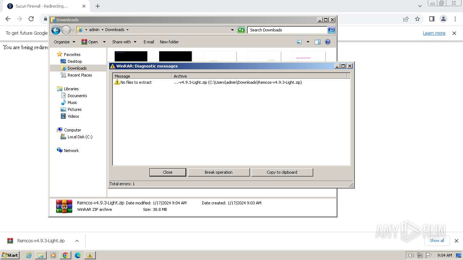Screen dimensions: 463x260
Task: Open the Share with menu
Action: [124, 42]
